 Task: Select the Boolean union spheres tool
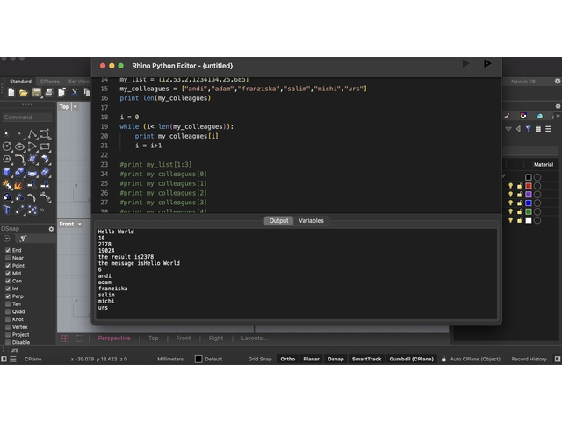pyautogui.click(x=19, y=172)
